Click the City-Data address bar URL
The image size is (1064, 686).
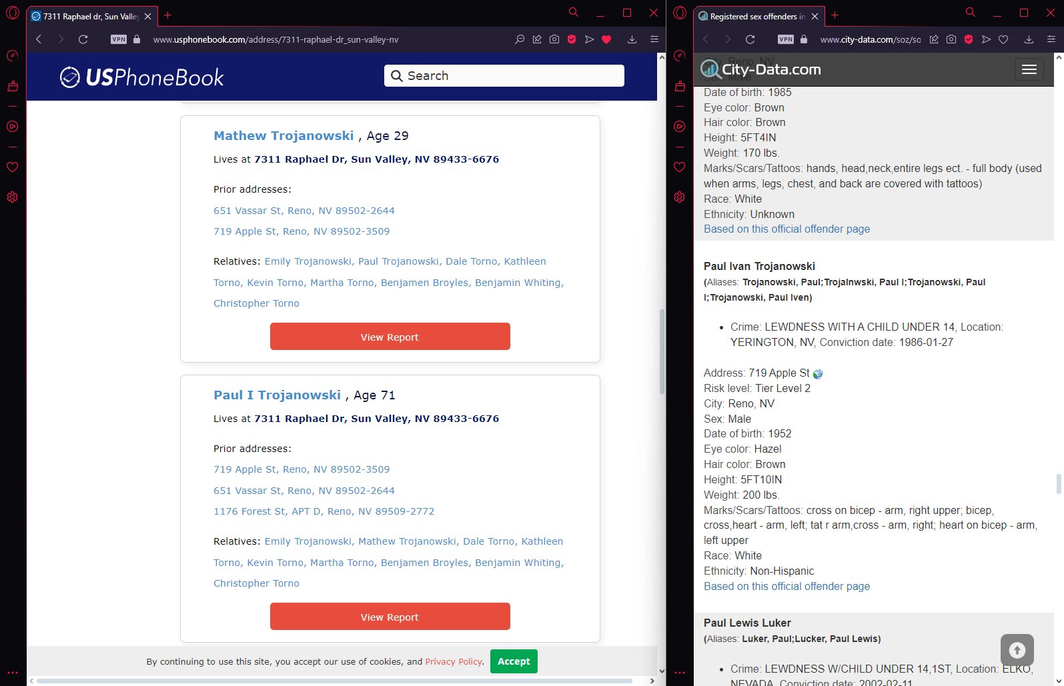click(x=870, y=39)
